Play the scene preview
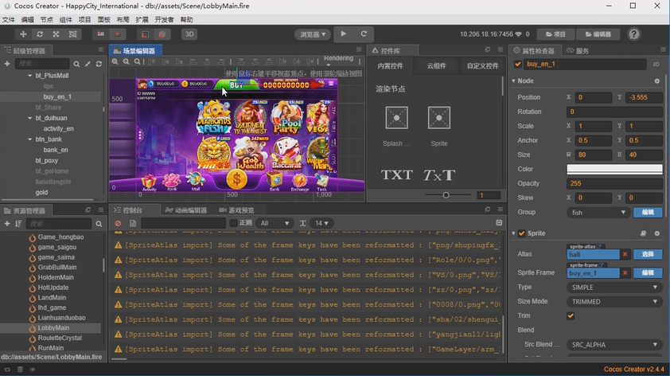The height and width of the screenshot is (376, 670). 344,33
